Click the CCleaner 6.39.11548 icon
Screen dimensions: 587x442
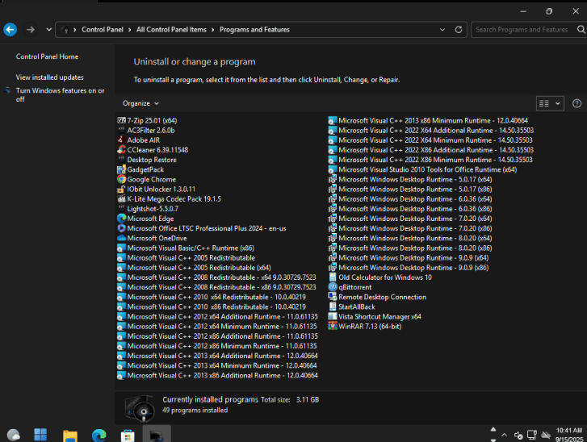click(x=121, y=149)
